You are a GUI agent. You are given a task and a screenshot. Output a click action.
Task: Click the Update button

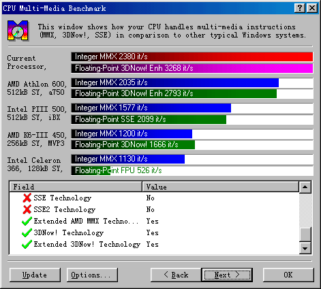point(35,275)
